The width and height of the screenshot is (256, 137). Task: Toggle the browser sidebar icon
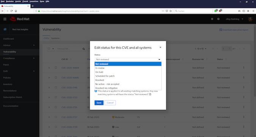(x=244, y=11)
